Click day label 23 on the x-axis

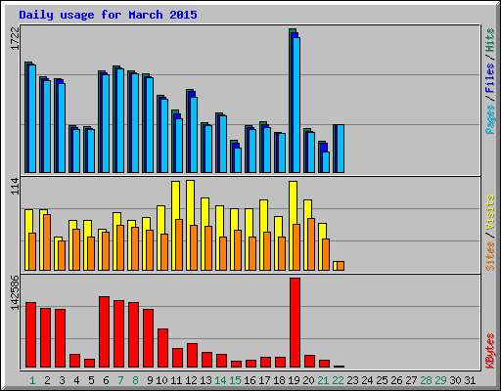coord(352,380)
